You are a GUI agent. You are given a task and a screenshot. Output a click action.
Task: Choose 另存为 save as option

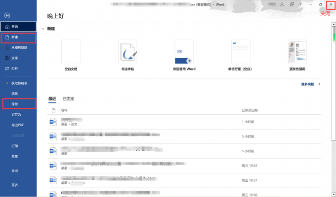tap(18, 115)
